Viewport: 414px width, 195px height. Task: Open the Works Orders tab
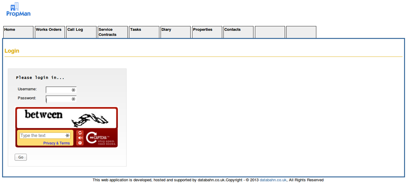tap(50, 32)
